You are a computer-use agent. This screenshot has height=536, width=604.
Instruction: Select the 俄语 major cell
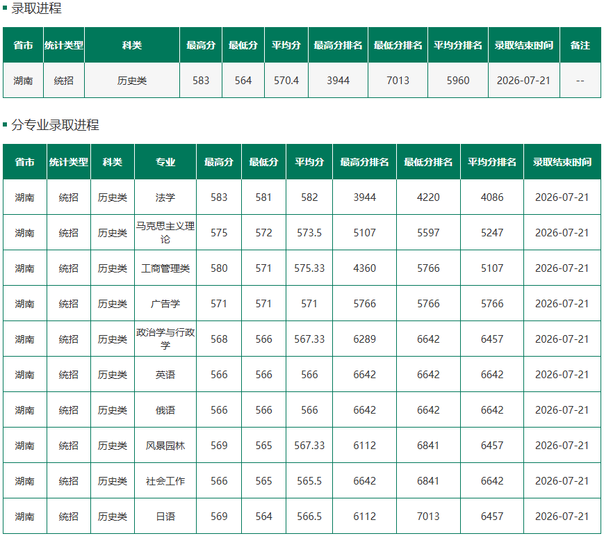165,410
